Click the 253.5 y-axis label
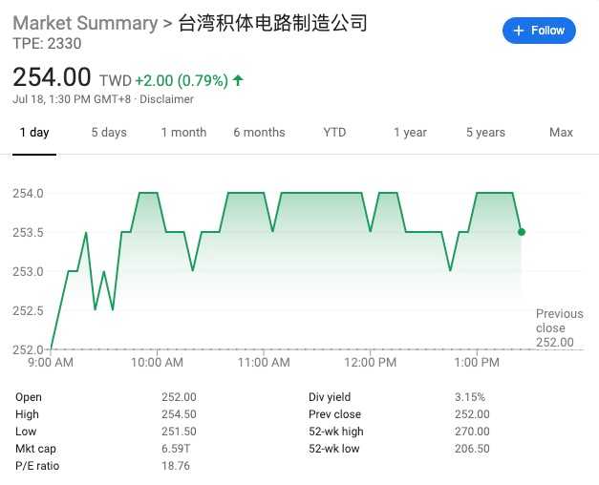 [28, 233]
